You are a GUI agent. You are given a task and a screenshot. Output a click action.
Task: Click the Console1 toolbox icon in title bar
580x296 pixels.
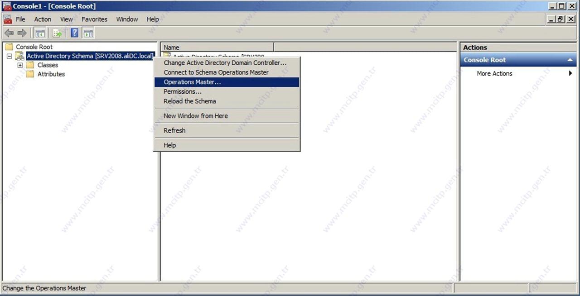(7, 6)
